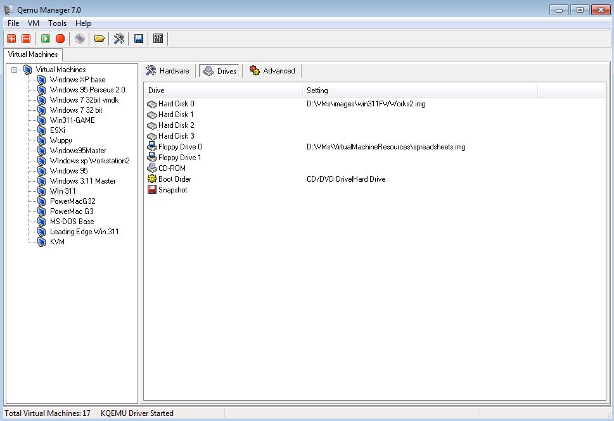Switch to the Advanced tab
This screenshot has width=614, height=421.
(272, 71)
